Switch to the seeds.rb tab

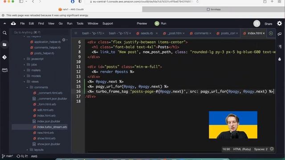(147, 33)
